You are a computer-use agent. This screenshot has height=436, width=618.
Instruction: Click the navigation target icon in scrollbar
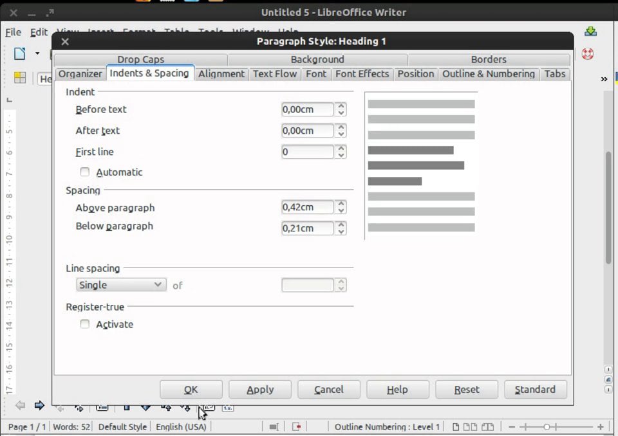point(608,379)
